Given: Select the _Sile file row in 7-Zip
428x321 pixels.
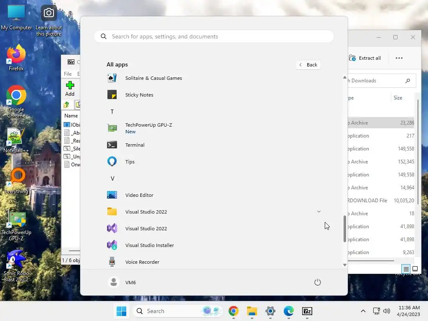Looking at the screenshot, I should tap(72, 149).
